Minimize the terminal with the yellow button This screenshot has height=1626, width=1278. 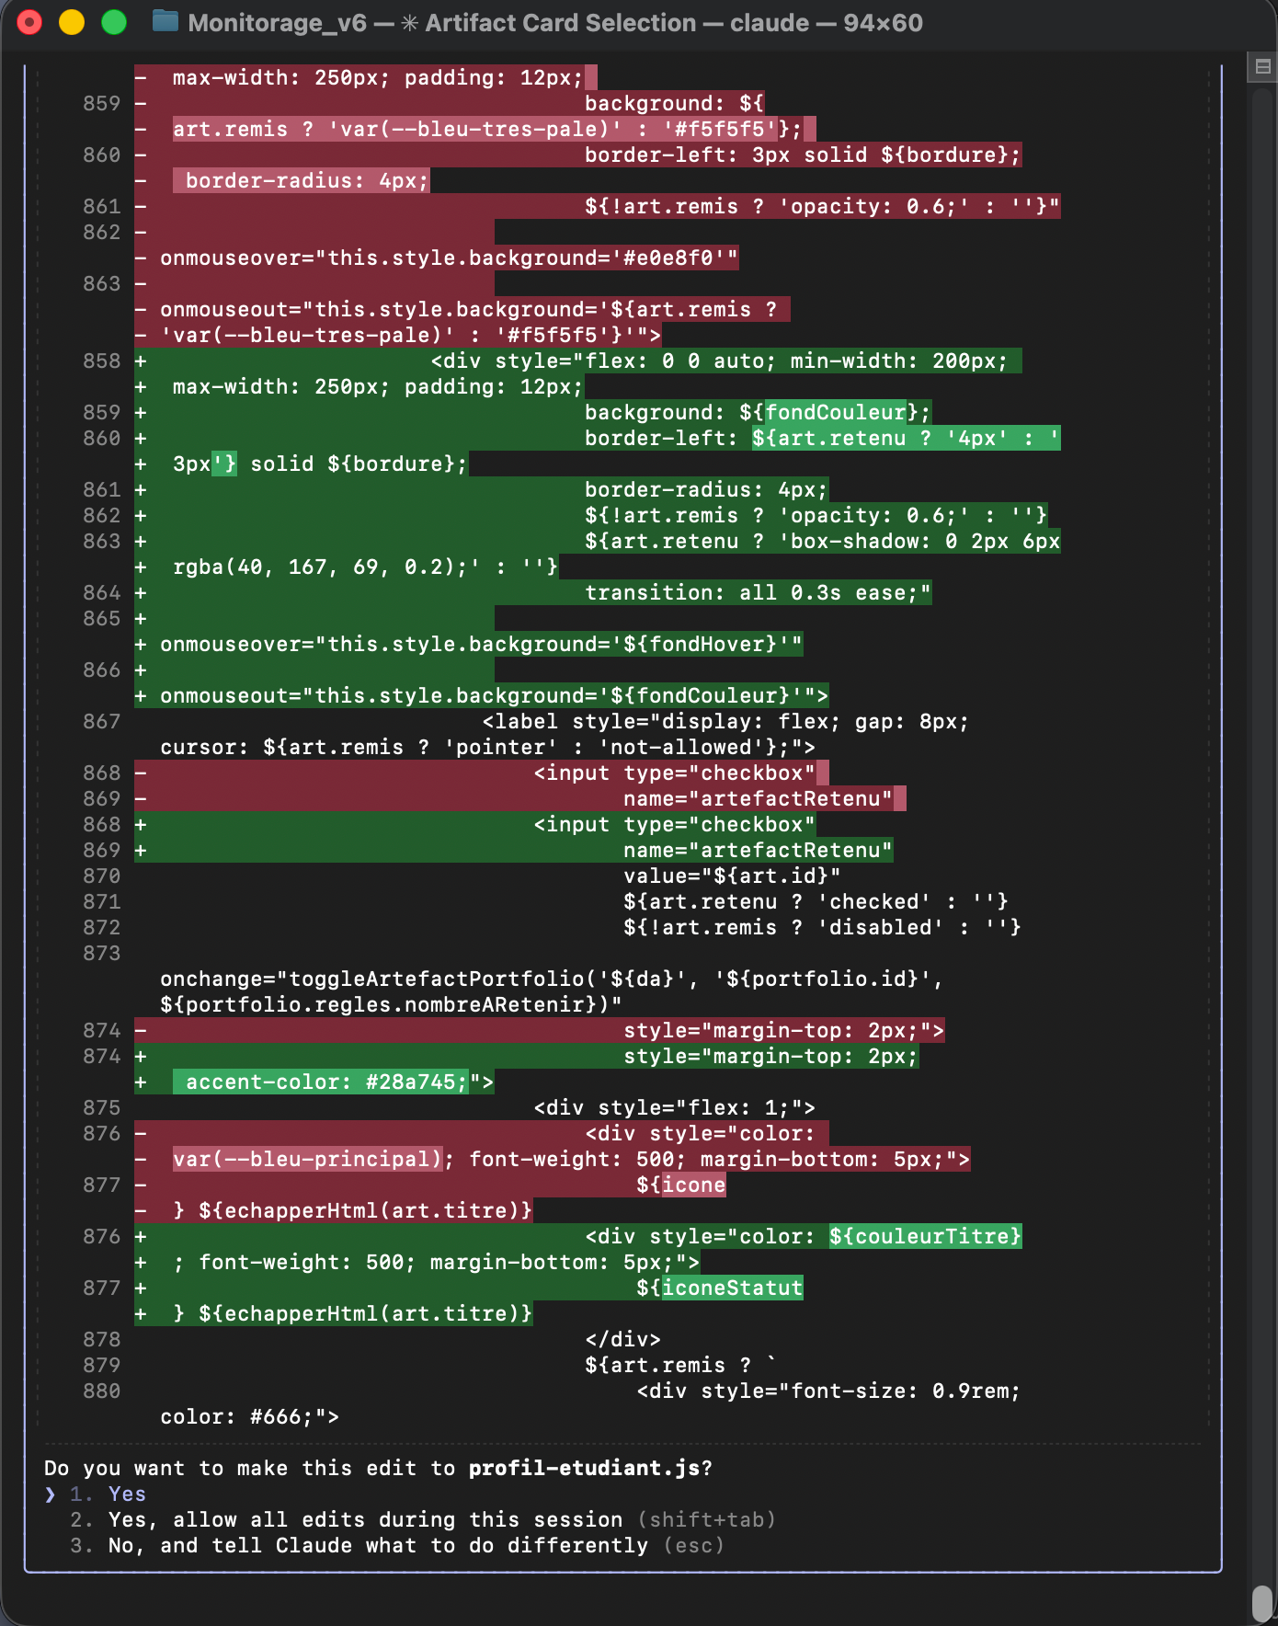(72, 22)
